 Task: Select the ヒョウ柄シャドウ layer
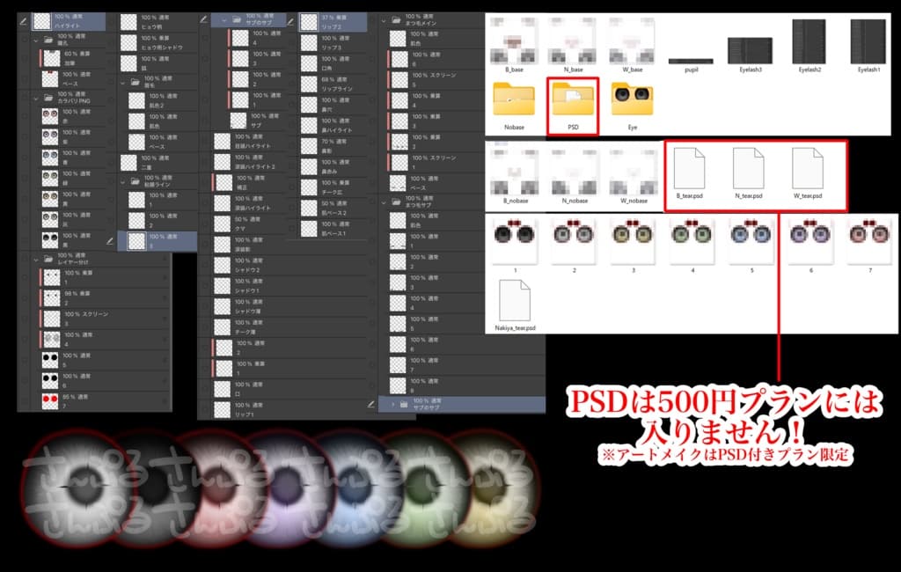[158, 42]
